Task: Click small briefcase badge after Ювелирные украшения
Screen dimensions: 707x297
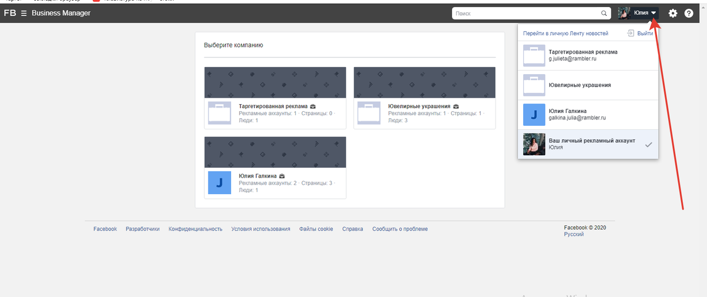Action: (456, 106)
